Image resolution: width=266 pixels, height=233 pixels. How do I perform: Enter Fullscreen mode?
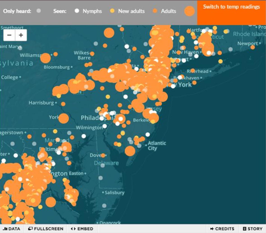tap(46, 229)
